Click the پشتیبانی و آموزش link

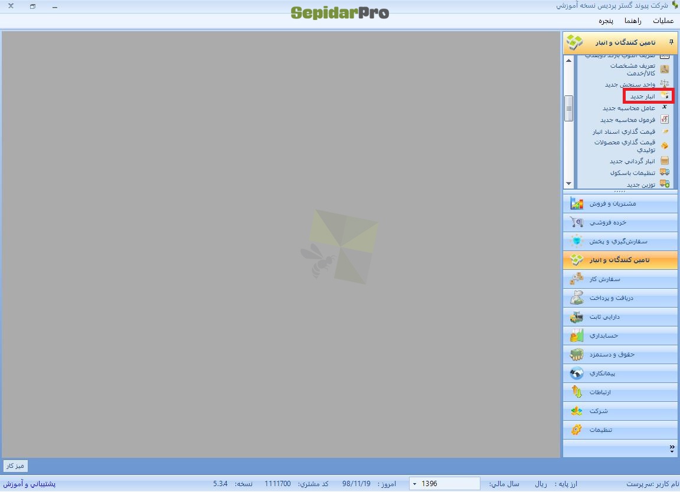click(30, 484)
